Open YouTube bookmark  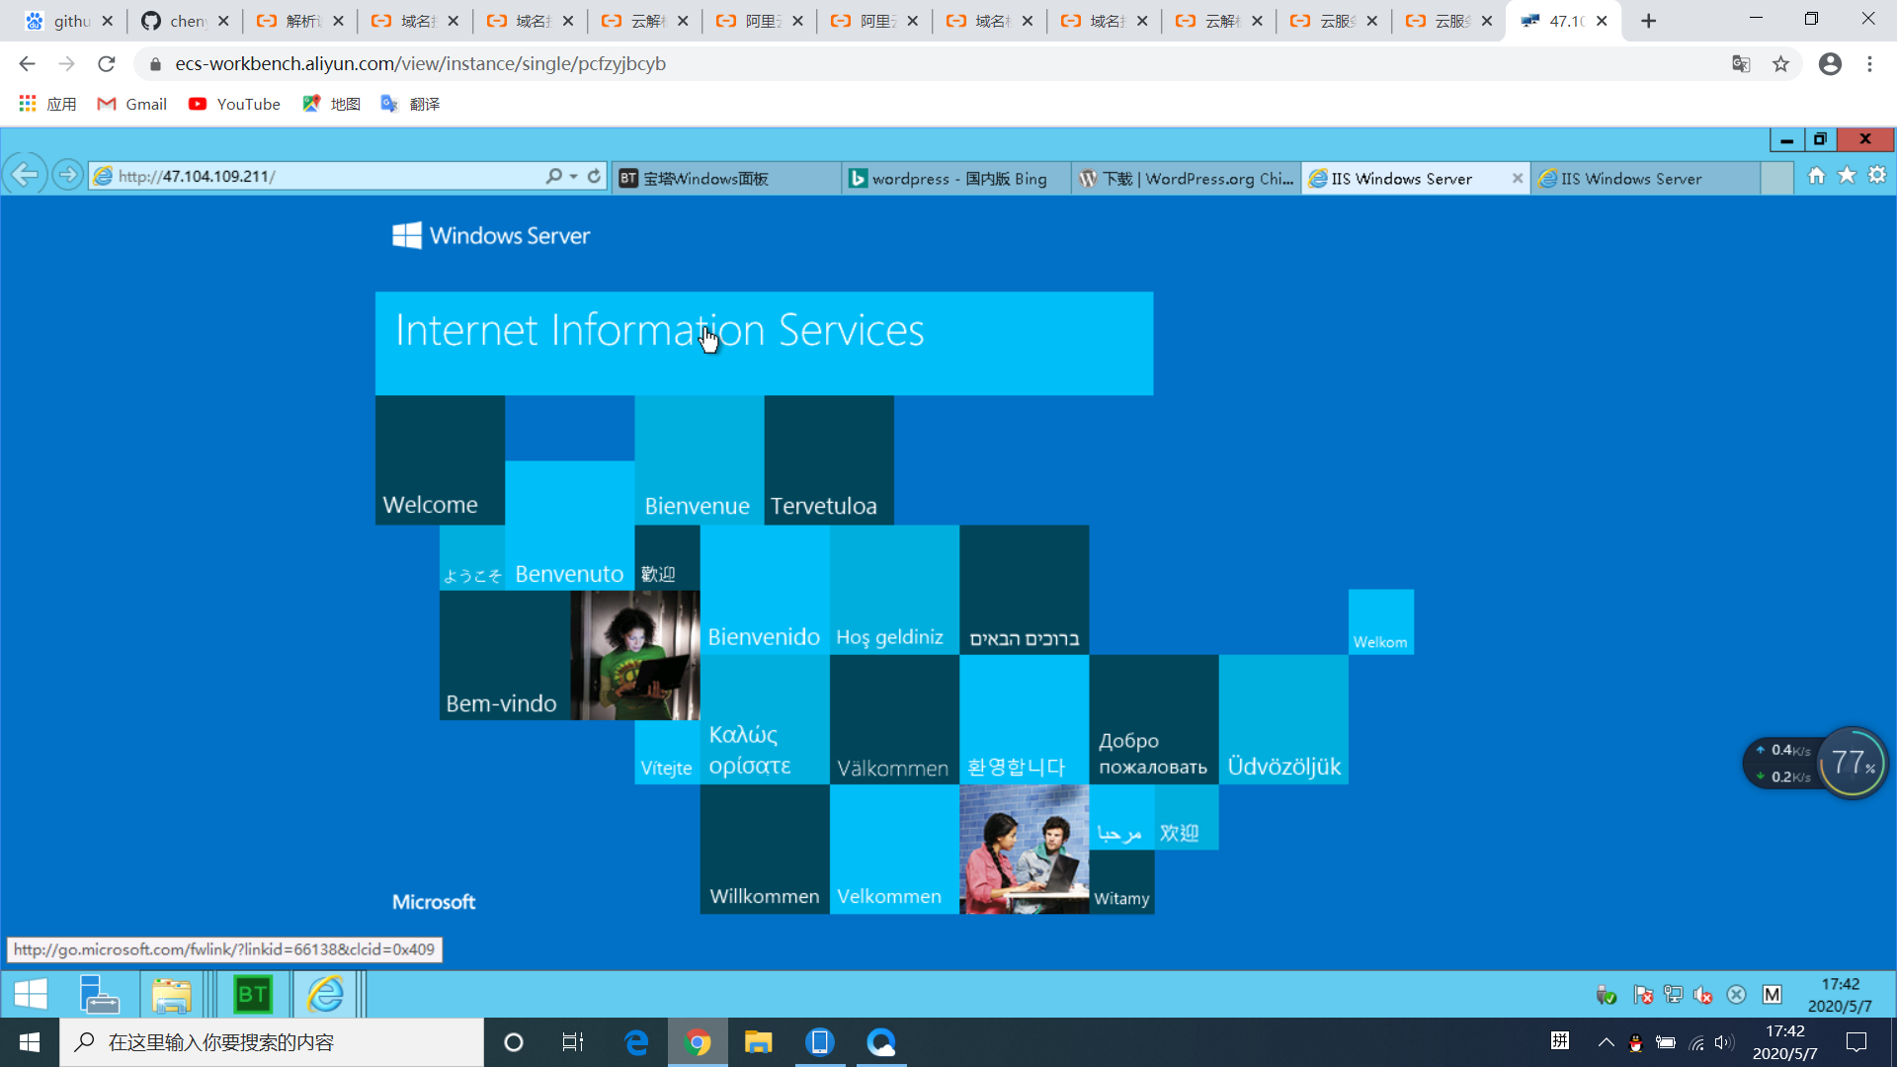point(234,104)
